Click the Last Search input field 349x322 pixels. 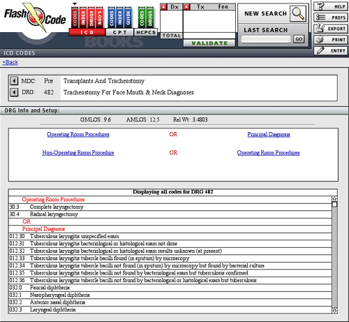266,39
